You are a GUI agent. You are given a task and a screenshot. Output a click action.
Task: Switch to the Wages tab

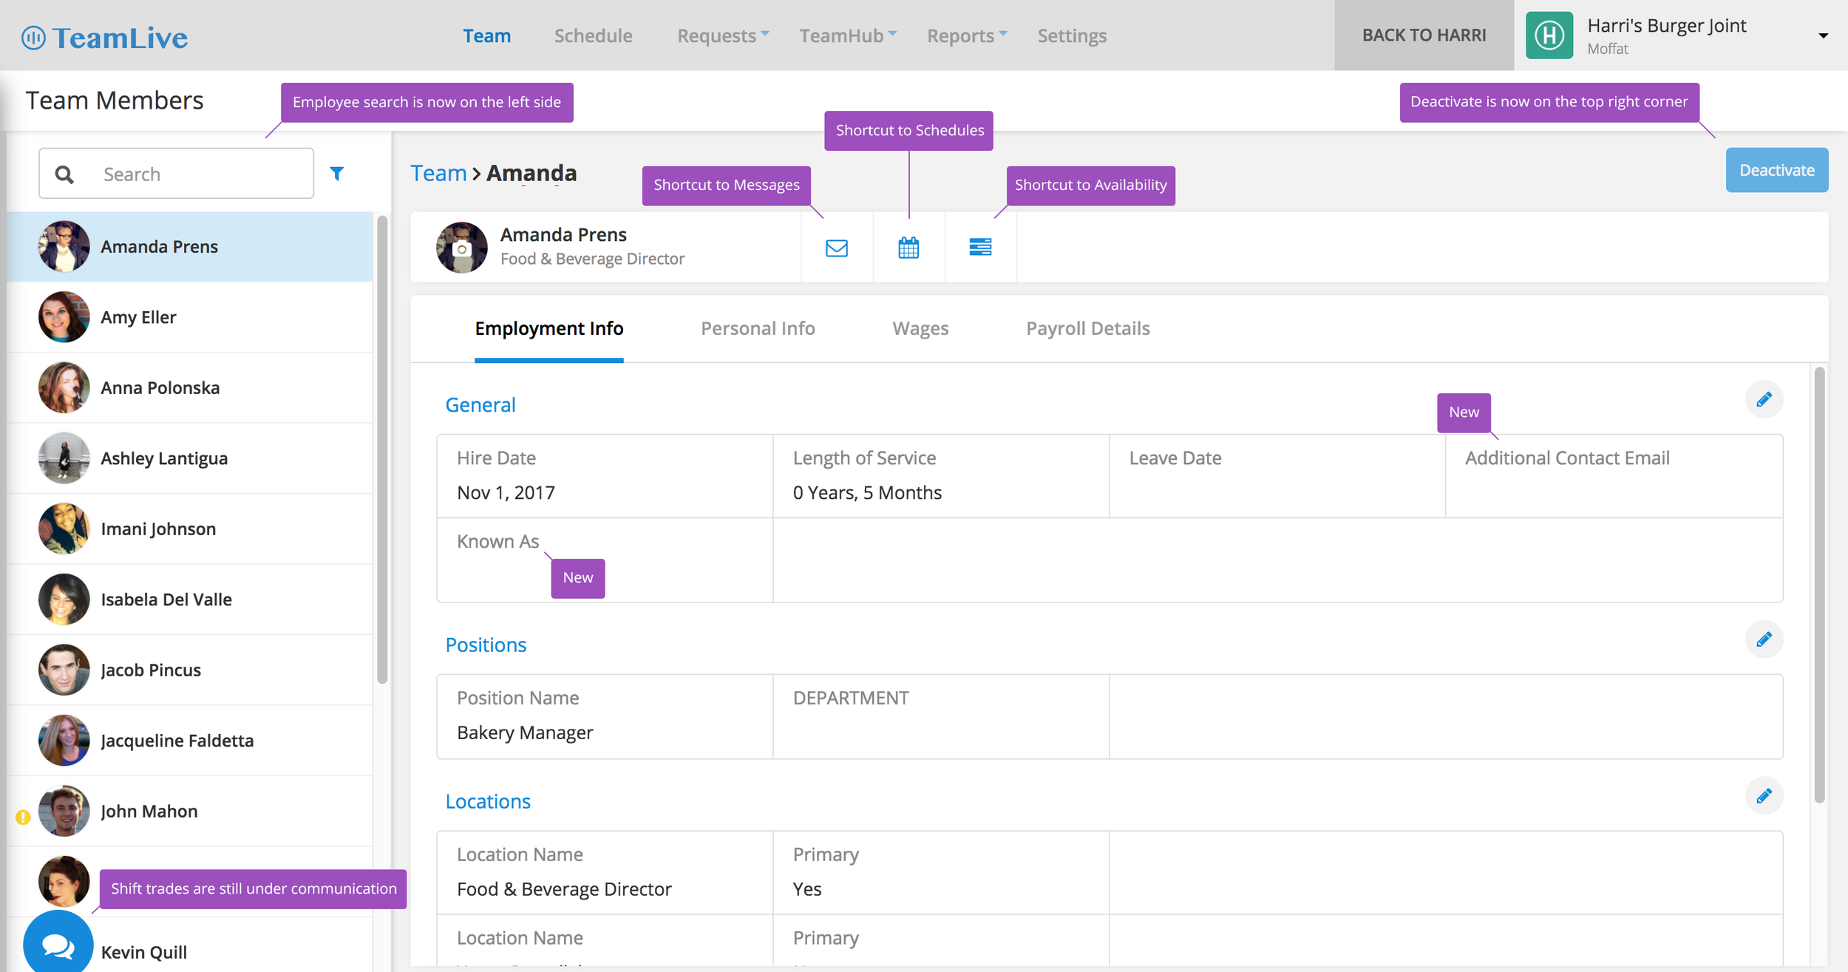click(x=920, y=328)
